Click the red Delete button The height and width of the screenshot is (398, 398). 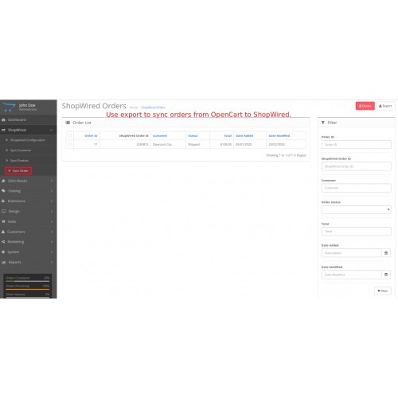(365, 106)
